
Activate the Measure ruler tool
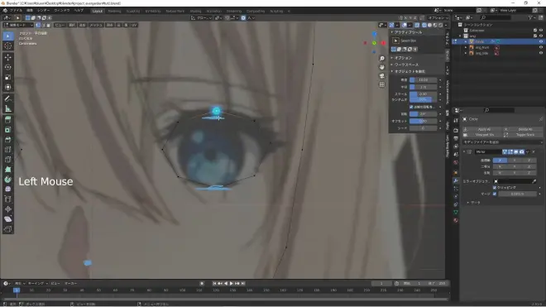[8, 108]
